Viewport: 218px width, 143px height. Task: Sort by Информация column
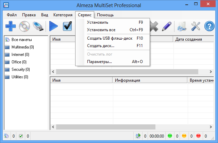[150, 80]
